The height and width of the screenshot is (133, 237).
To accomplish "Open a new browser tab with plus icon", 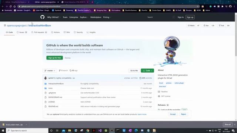I will pos(92,2).
